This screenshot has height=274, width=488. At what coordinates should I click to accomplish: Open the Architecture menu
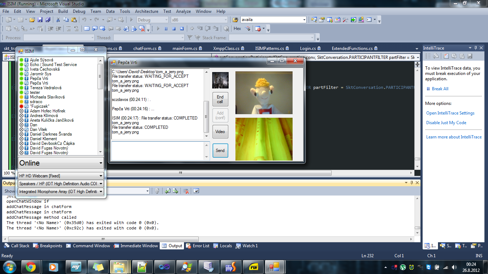(146, 11)
